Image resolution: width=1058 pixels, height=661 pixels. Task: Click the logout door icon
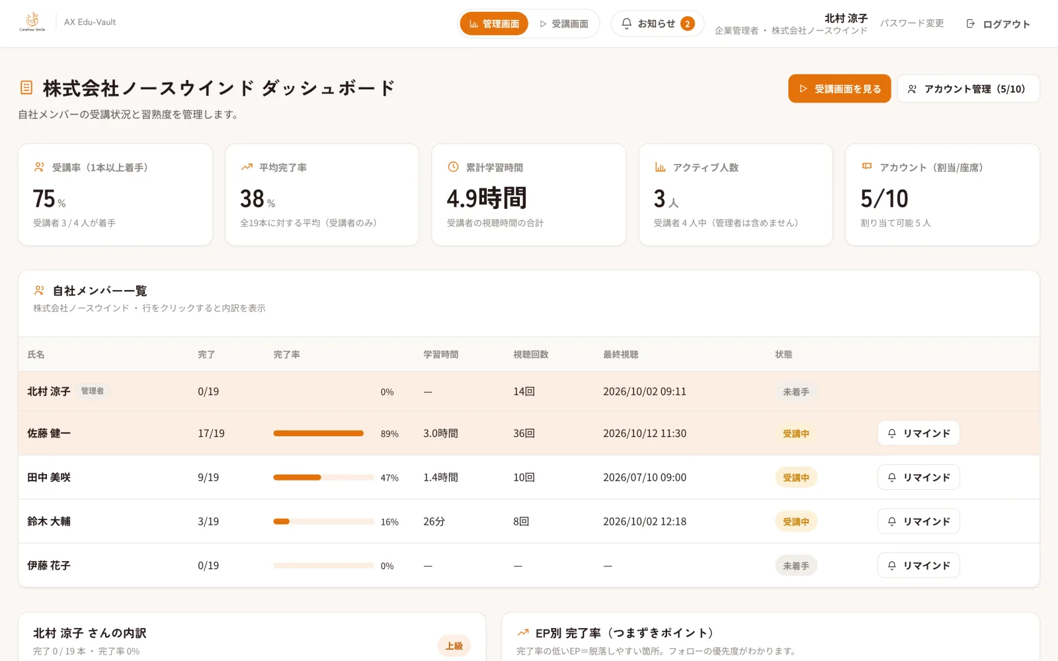tap(971, 24)
